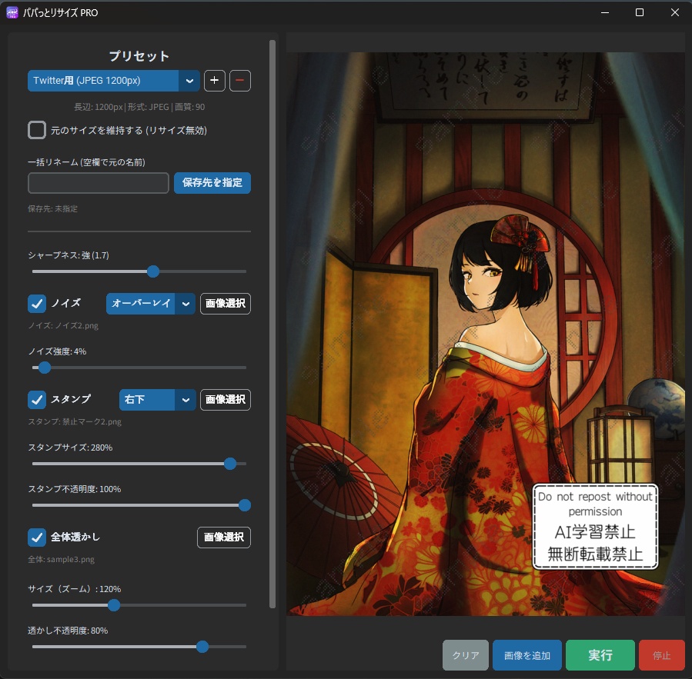The image size is (692, 679).
Task: Adjust the シャープネス slider handle
Action: pyautogui.click(x=153, y=271)
